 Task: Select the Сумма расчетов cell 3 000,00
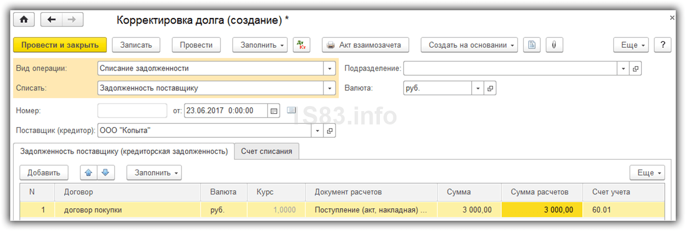pos(542,210)
